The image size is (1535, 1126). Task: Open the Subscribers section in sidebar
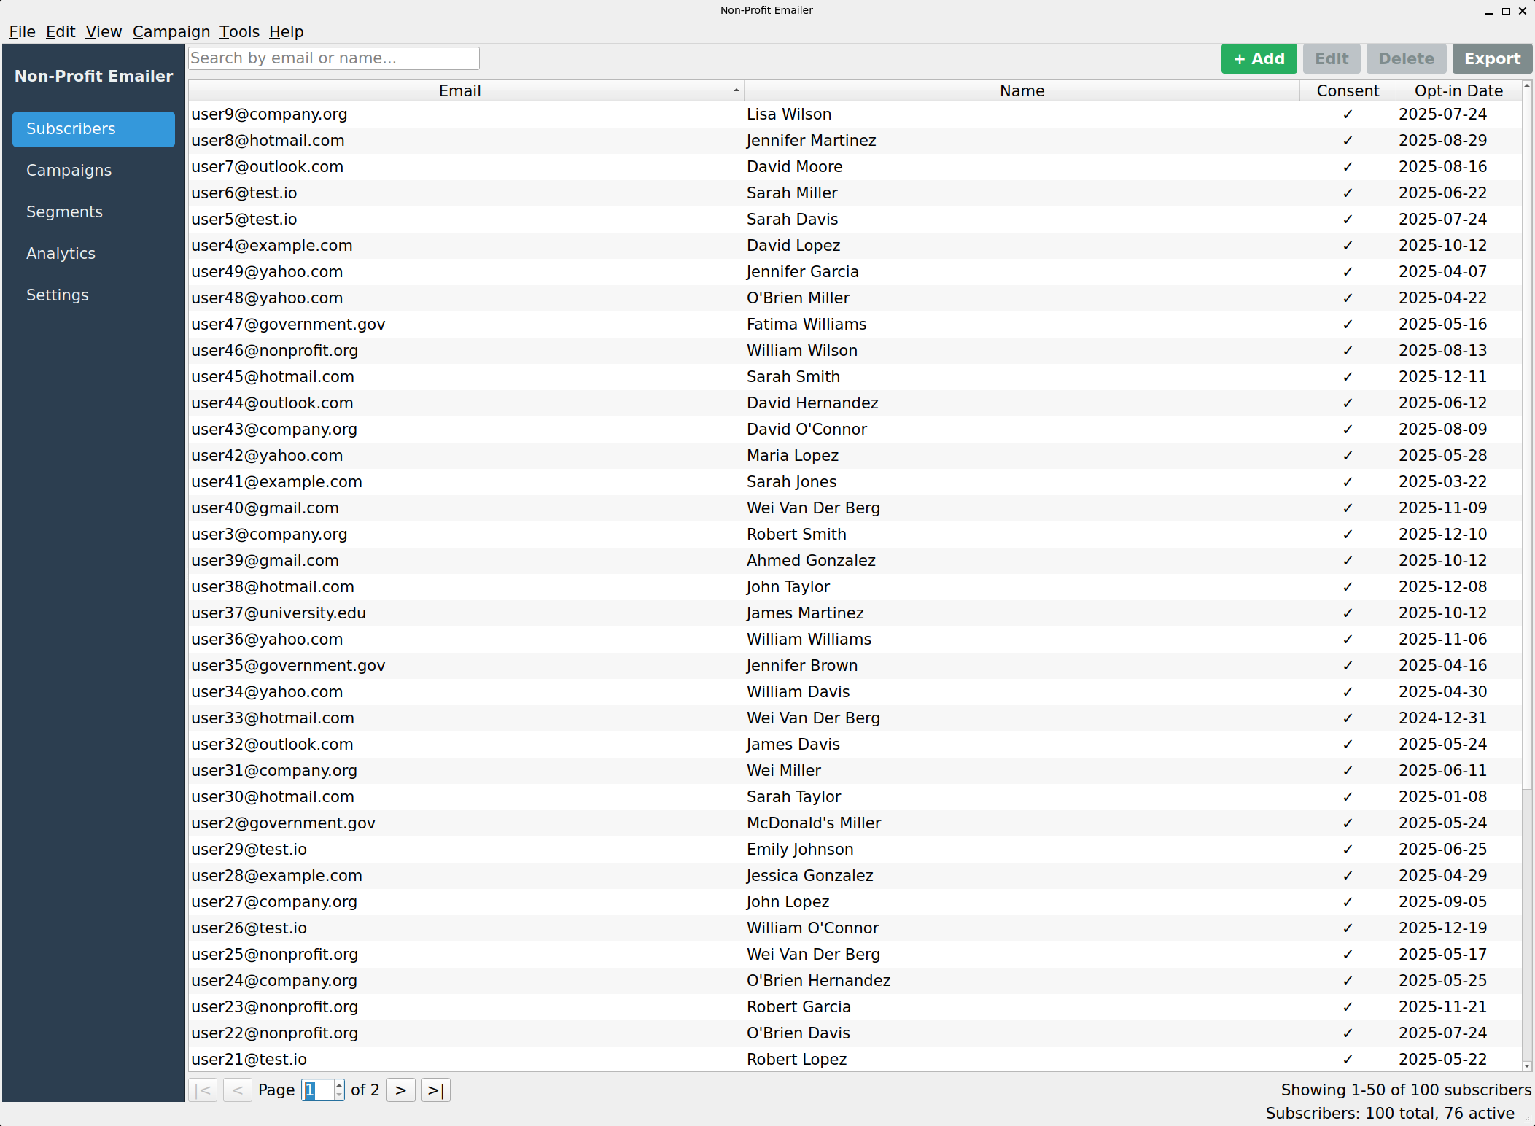(93, 129)
